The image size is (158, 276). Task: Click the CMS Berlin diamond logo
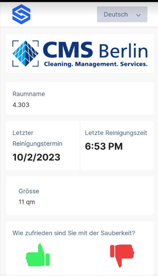tap(25, 54)
